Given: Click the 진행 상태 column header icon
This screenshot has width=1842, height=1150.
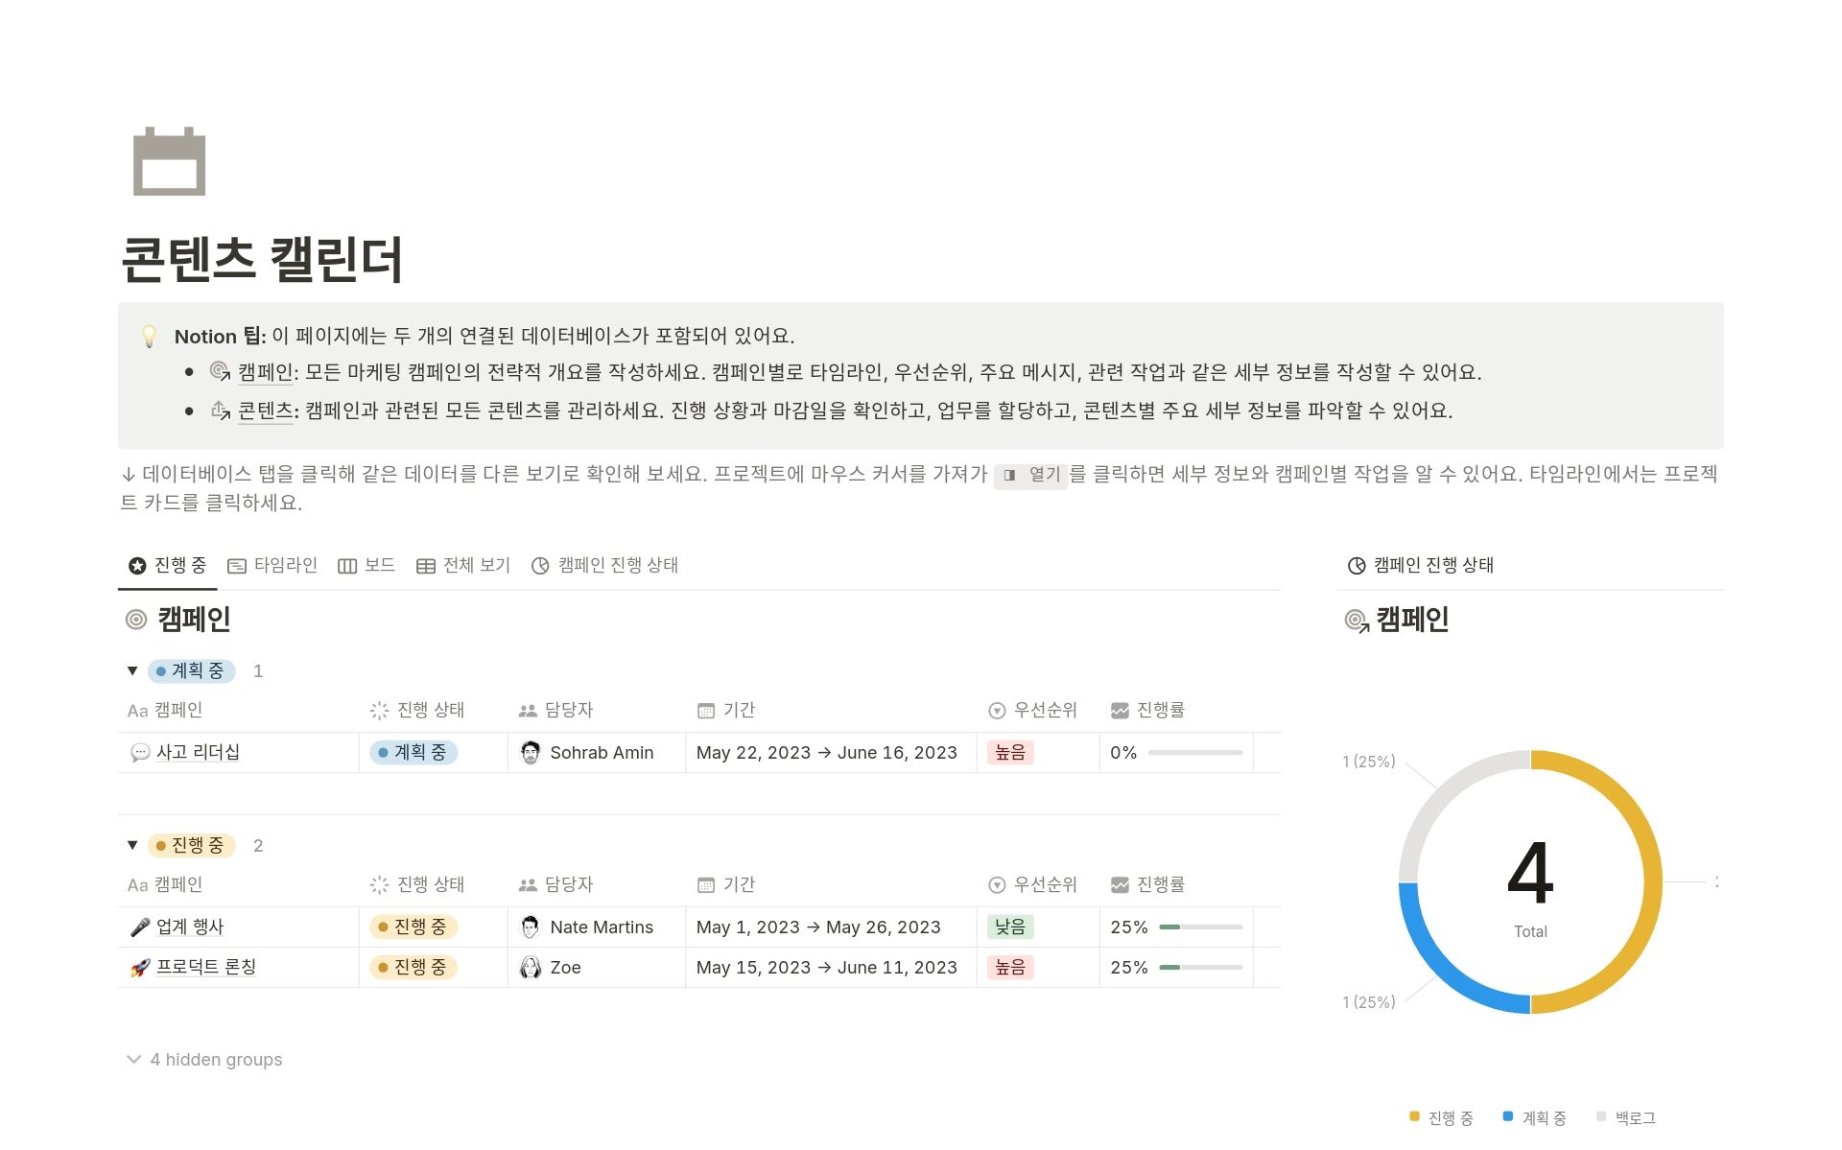Looking at the screenshot, I should (378, 710).
